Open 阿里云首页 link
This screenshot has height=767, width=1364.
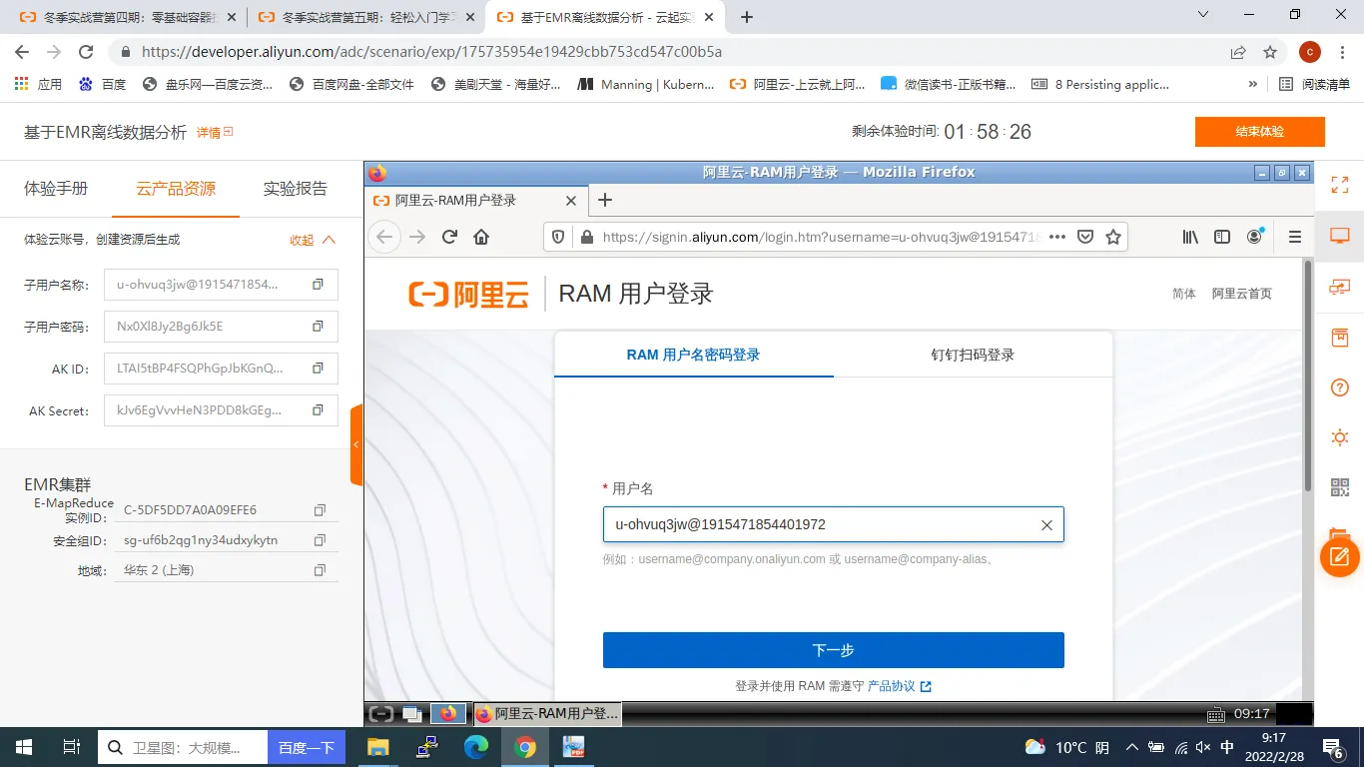coord(1242,294)
